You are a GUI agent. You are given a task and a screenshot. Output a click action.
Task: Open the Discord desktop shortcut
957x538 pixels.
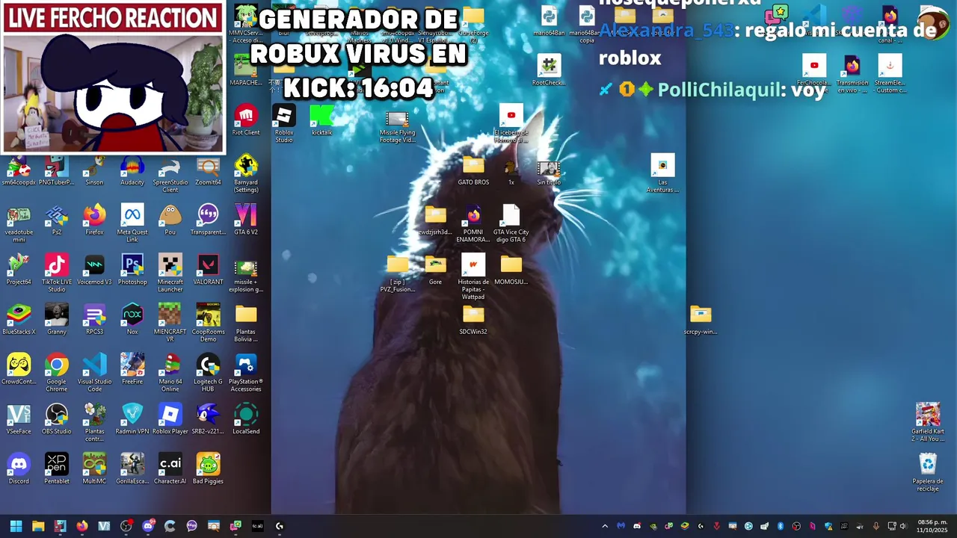tap(19, 470)
